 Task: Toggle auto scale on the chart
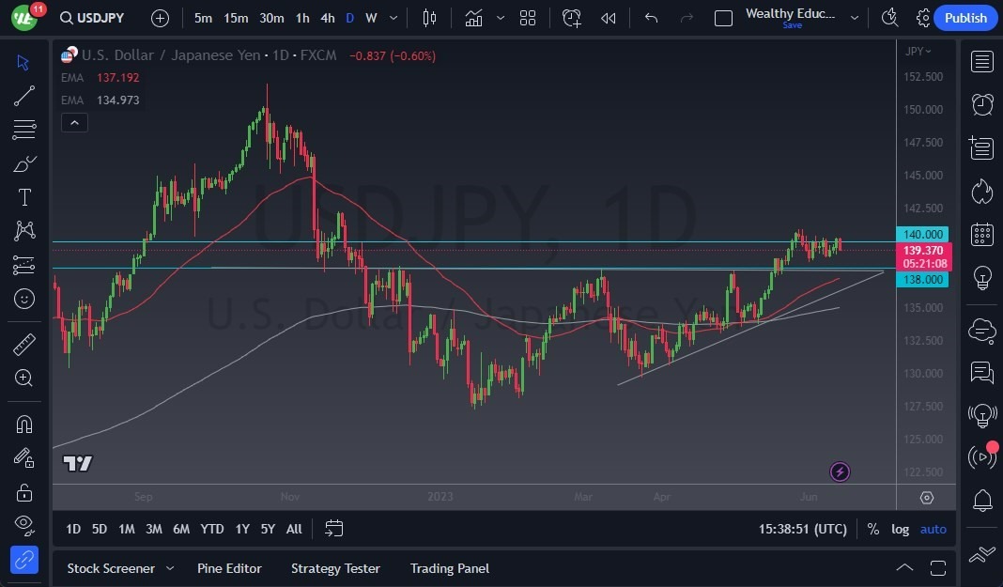point(933,529)
